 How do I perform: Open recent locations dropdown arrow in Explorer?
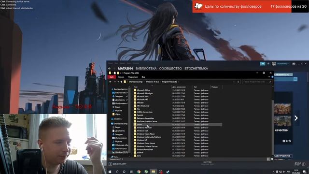pos(118,82)
